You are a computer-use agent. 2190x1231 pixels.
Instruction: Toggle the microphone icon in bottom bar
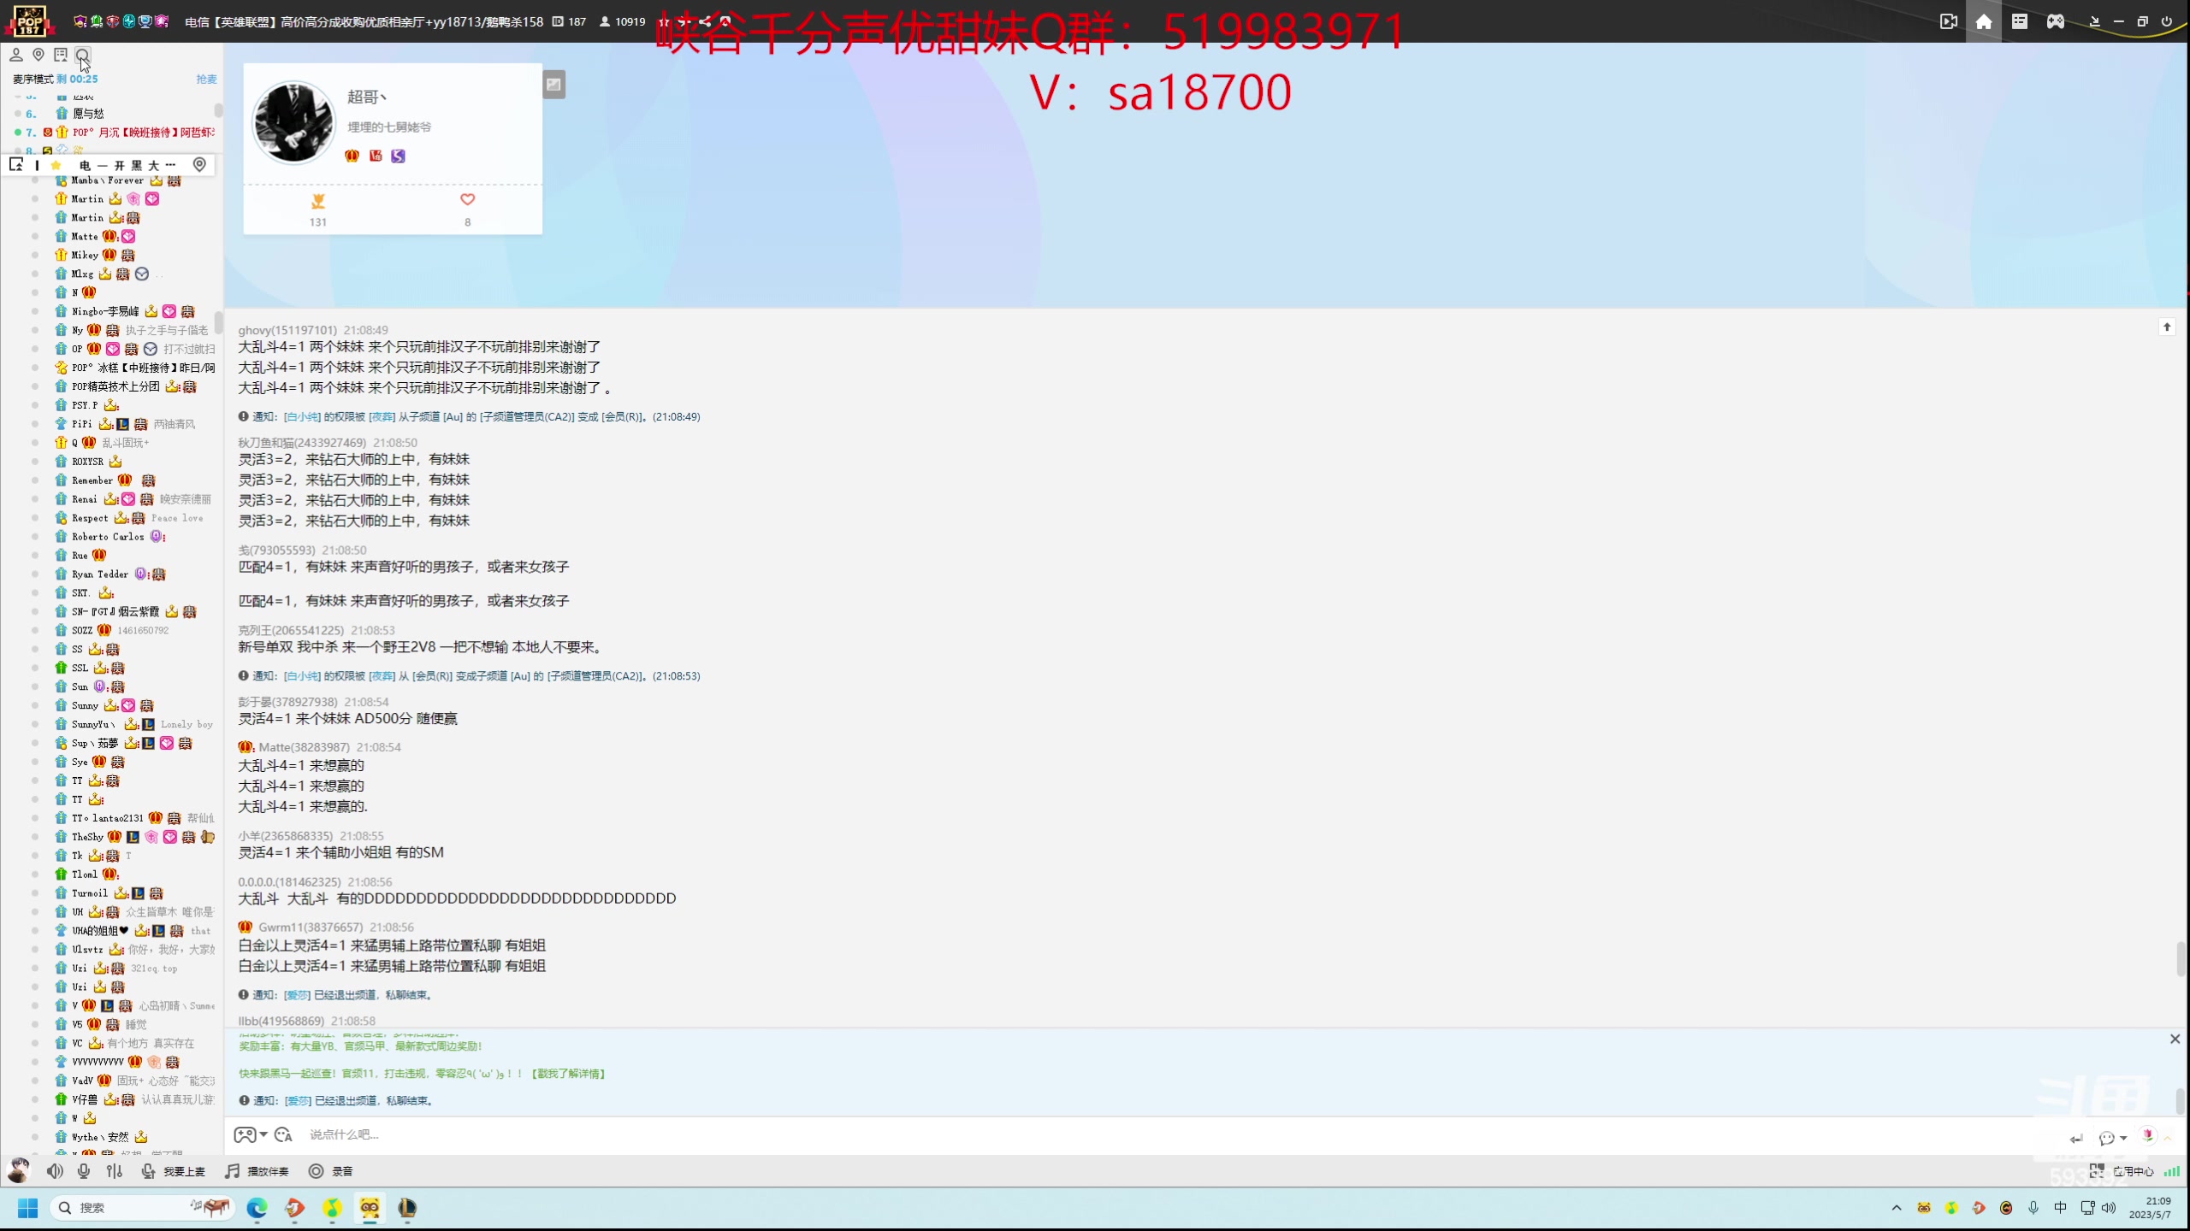(84, 1171)
